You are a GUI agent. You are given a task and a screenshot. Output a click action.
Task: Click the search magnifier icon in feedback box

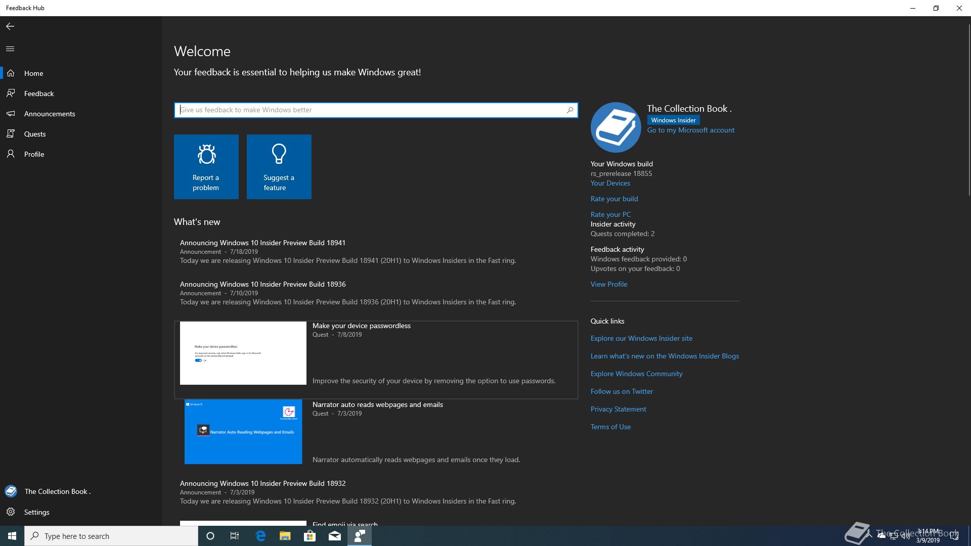coord(570,110)
